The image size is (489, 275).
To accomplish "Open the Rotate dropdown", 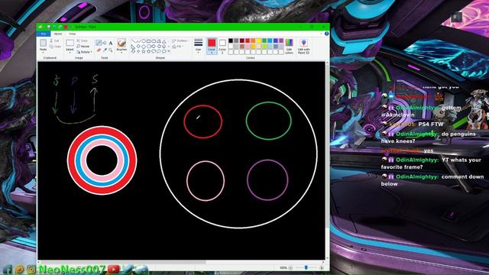I will point(85,52).
